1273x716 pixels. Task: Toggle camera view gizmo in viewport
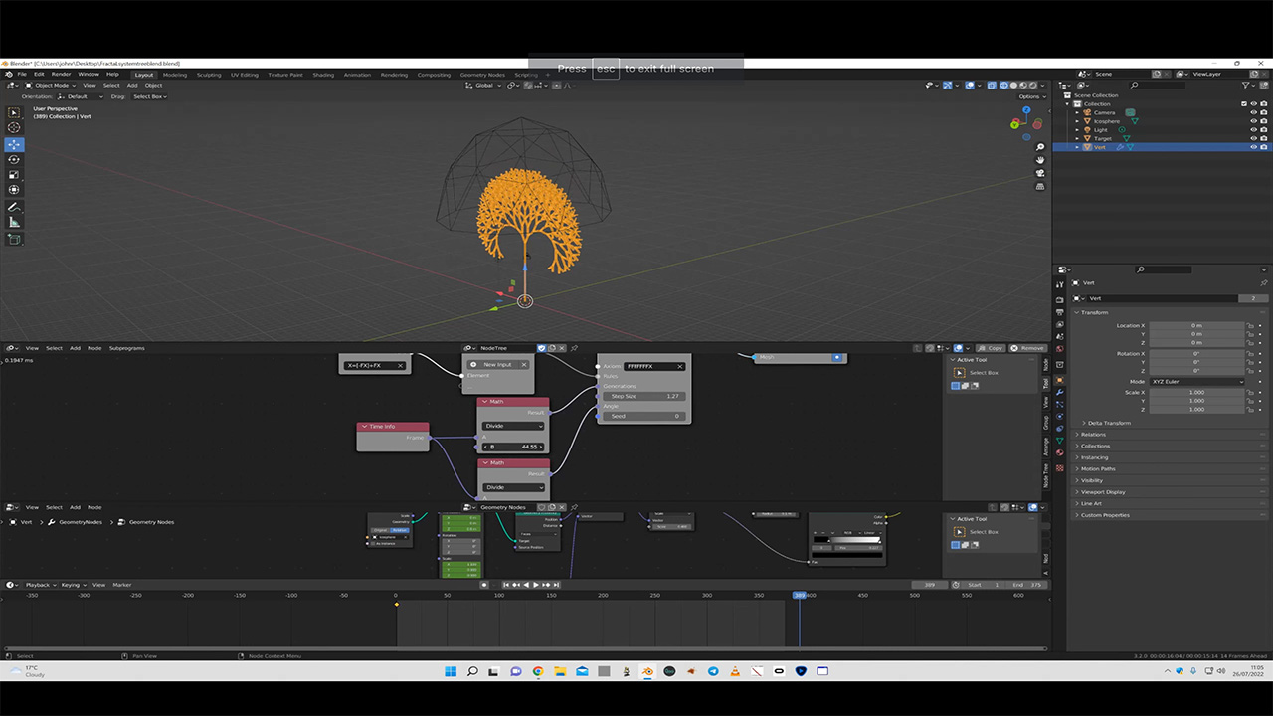tap(1040, 173)
